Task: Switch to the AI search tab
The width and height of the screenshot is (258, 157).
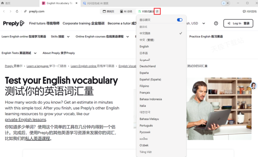Action: (x=95, y=3)
